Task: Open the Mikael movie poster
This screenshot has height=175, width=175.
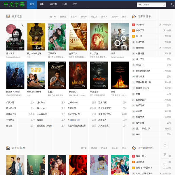Action: coord(78,75)
